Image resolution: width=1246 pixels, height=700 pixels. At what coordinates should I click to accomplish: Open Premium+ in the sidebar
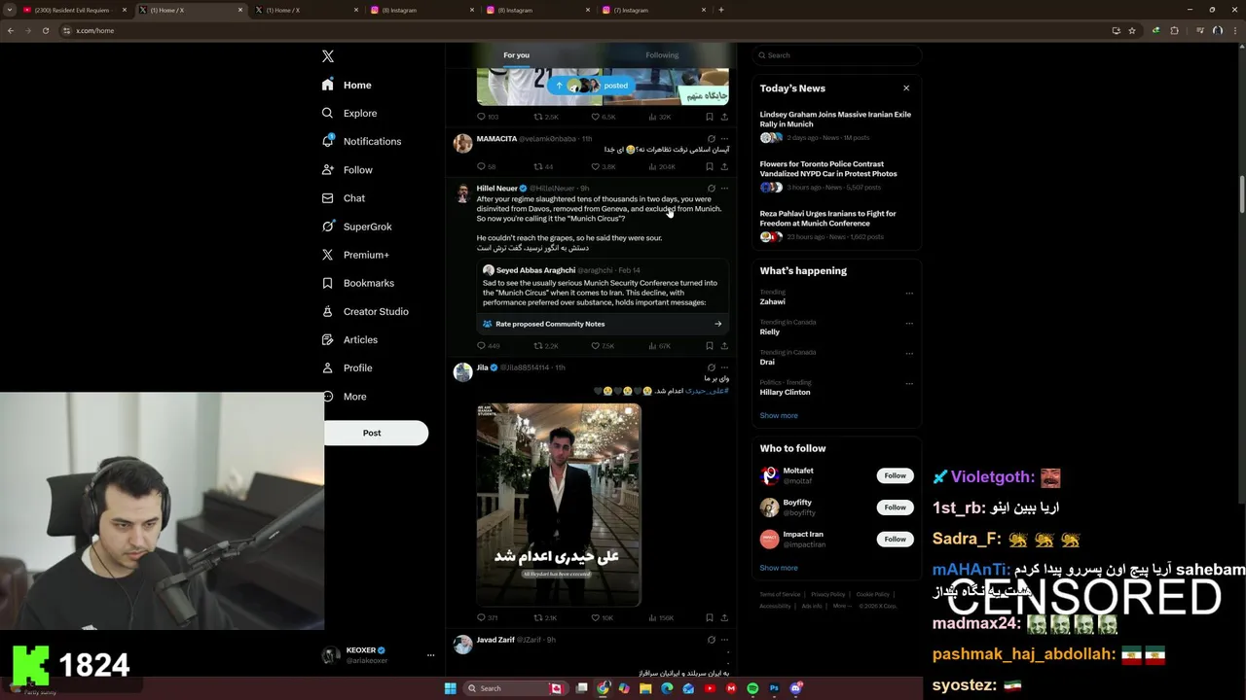355,255
